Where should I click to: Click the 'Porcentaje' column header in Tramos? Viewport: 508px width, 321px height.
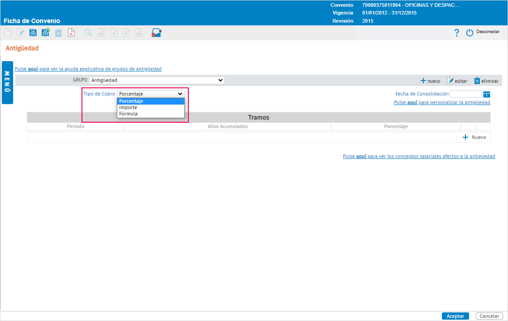[396, 126]
